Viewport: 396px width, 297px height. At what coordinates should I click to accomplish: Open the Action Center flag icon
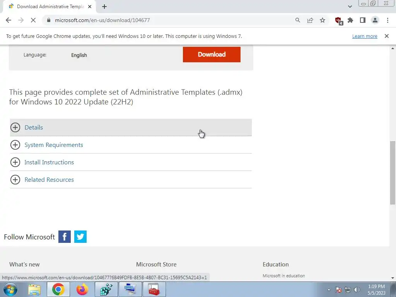click(x=338, y=290)
